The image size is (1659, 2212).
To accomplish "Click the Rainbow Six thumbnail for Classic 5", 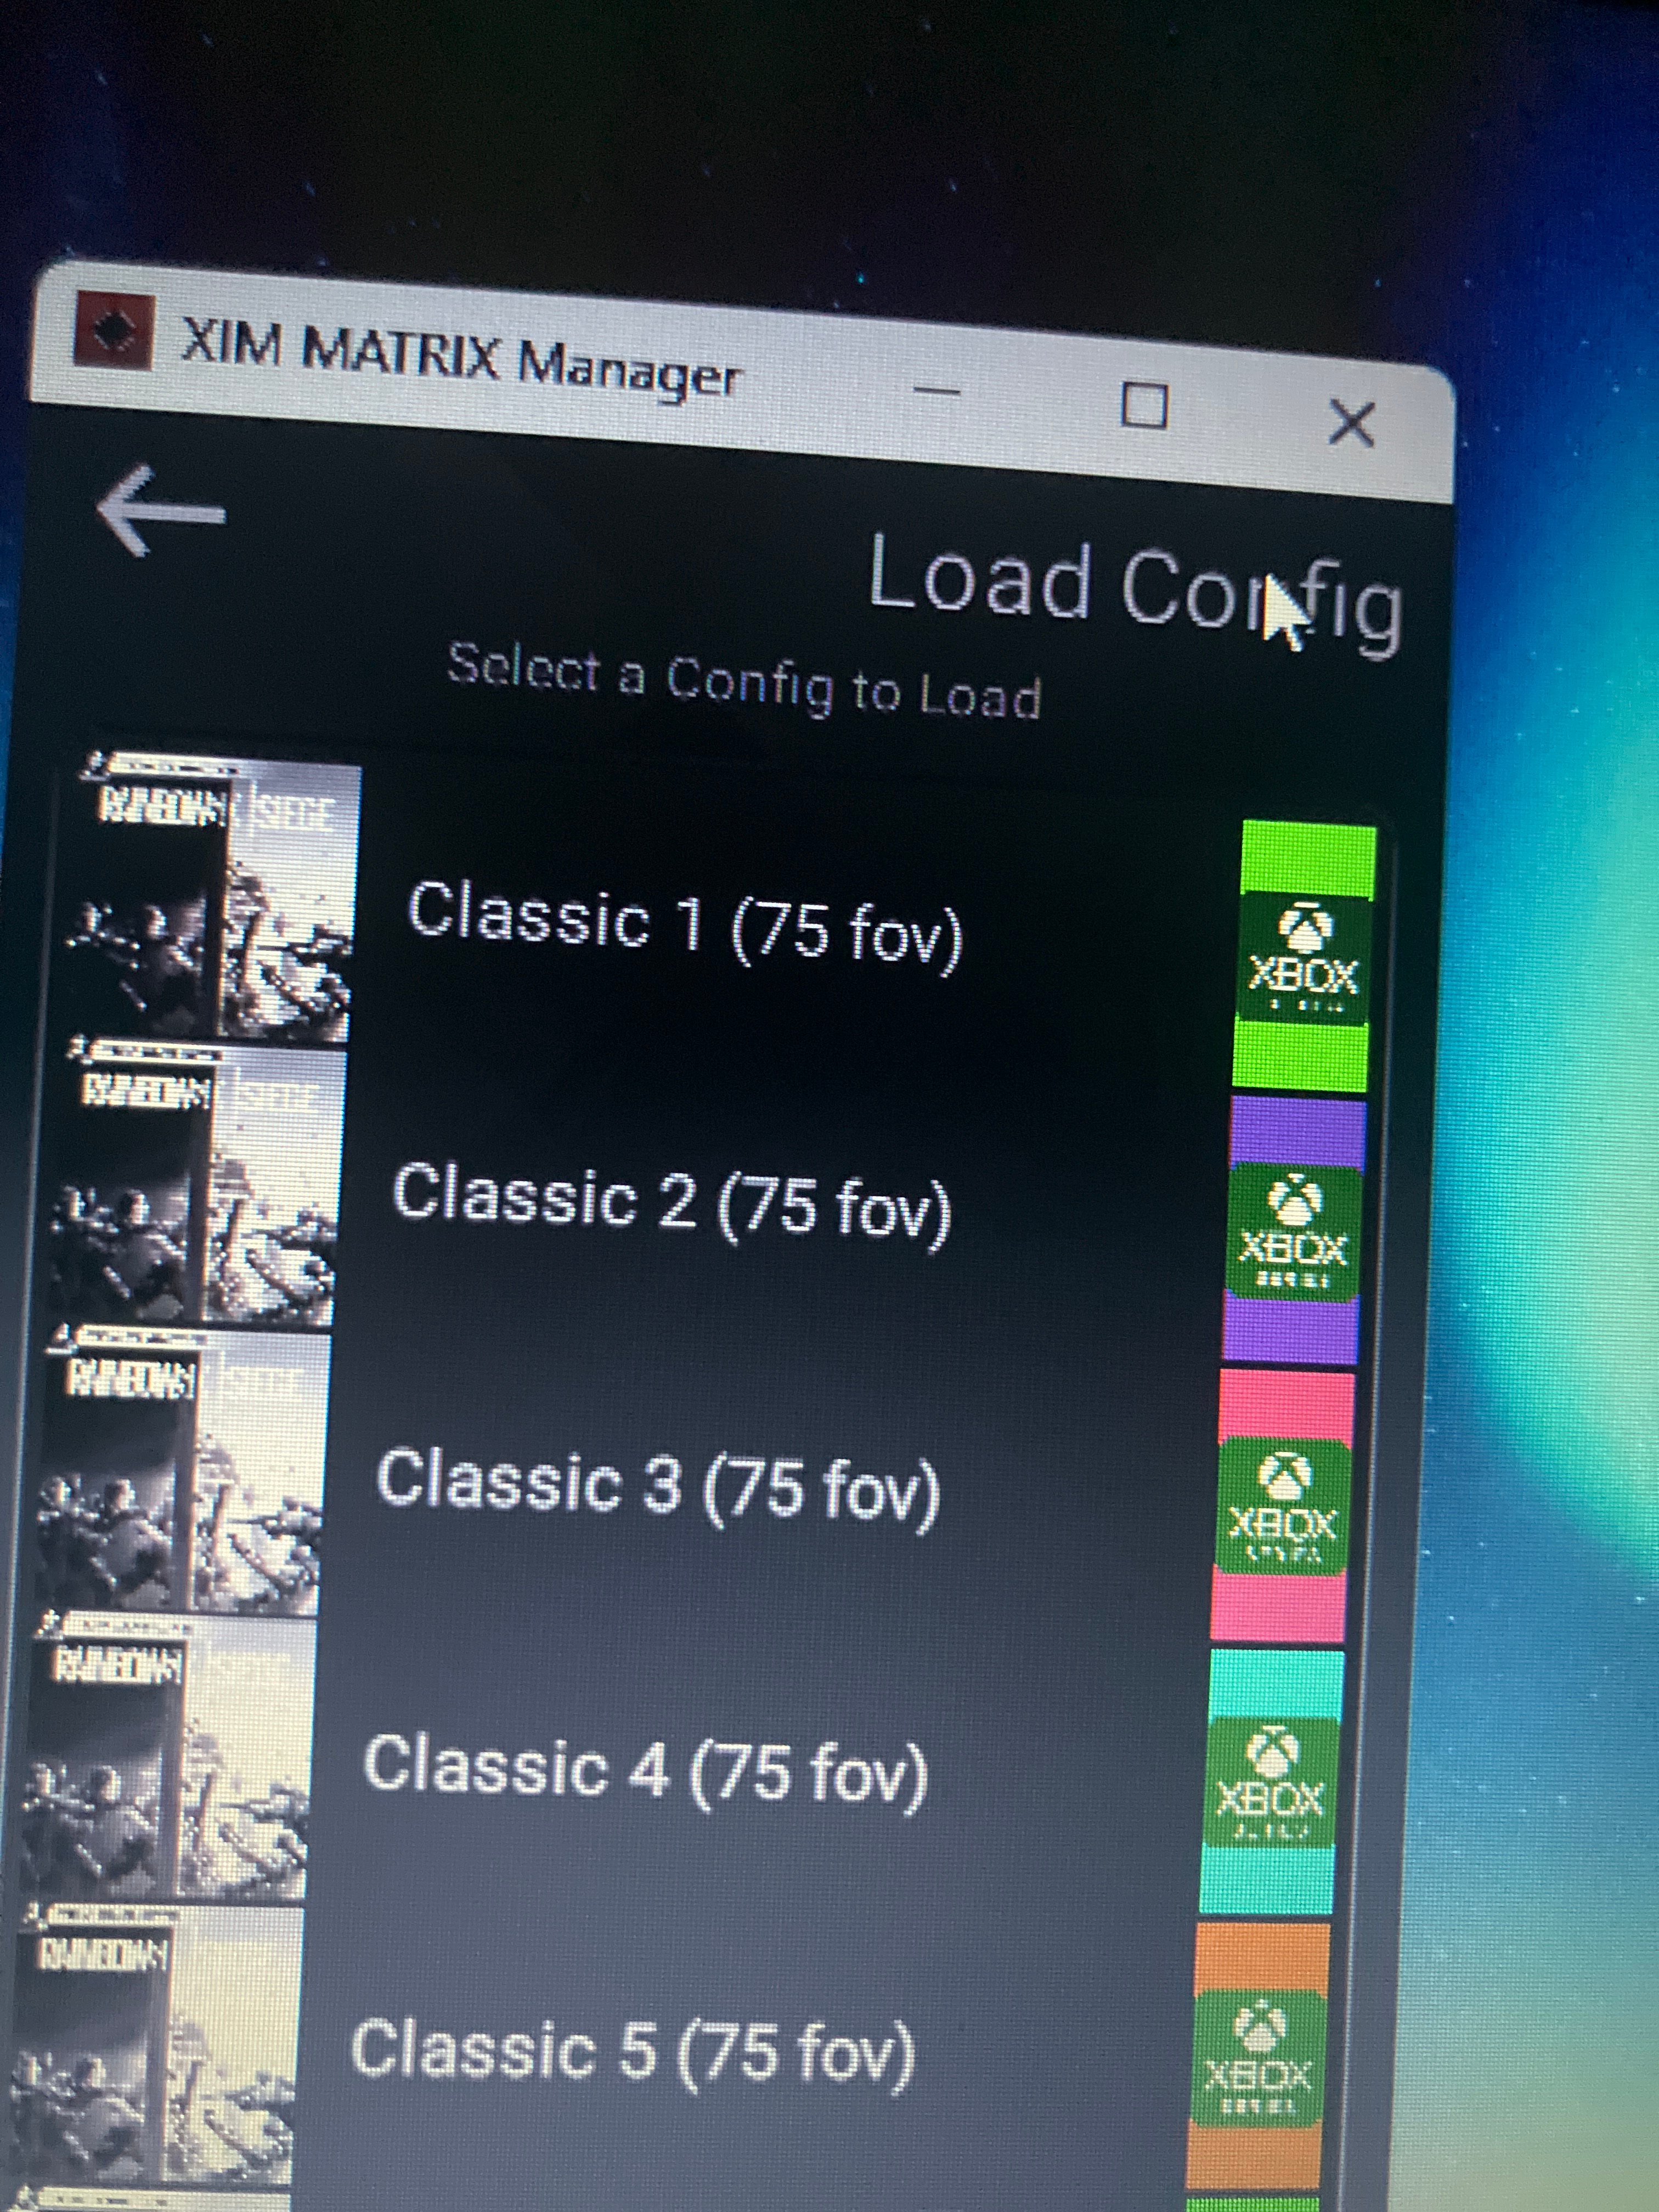I will [155, 2045].
